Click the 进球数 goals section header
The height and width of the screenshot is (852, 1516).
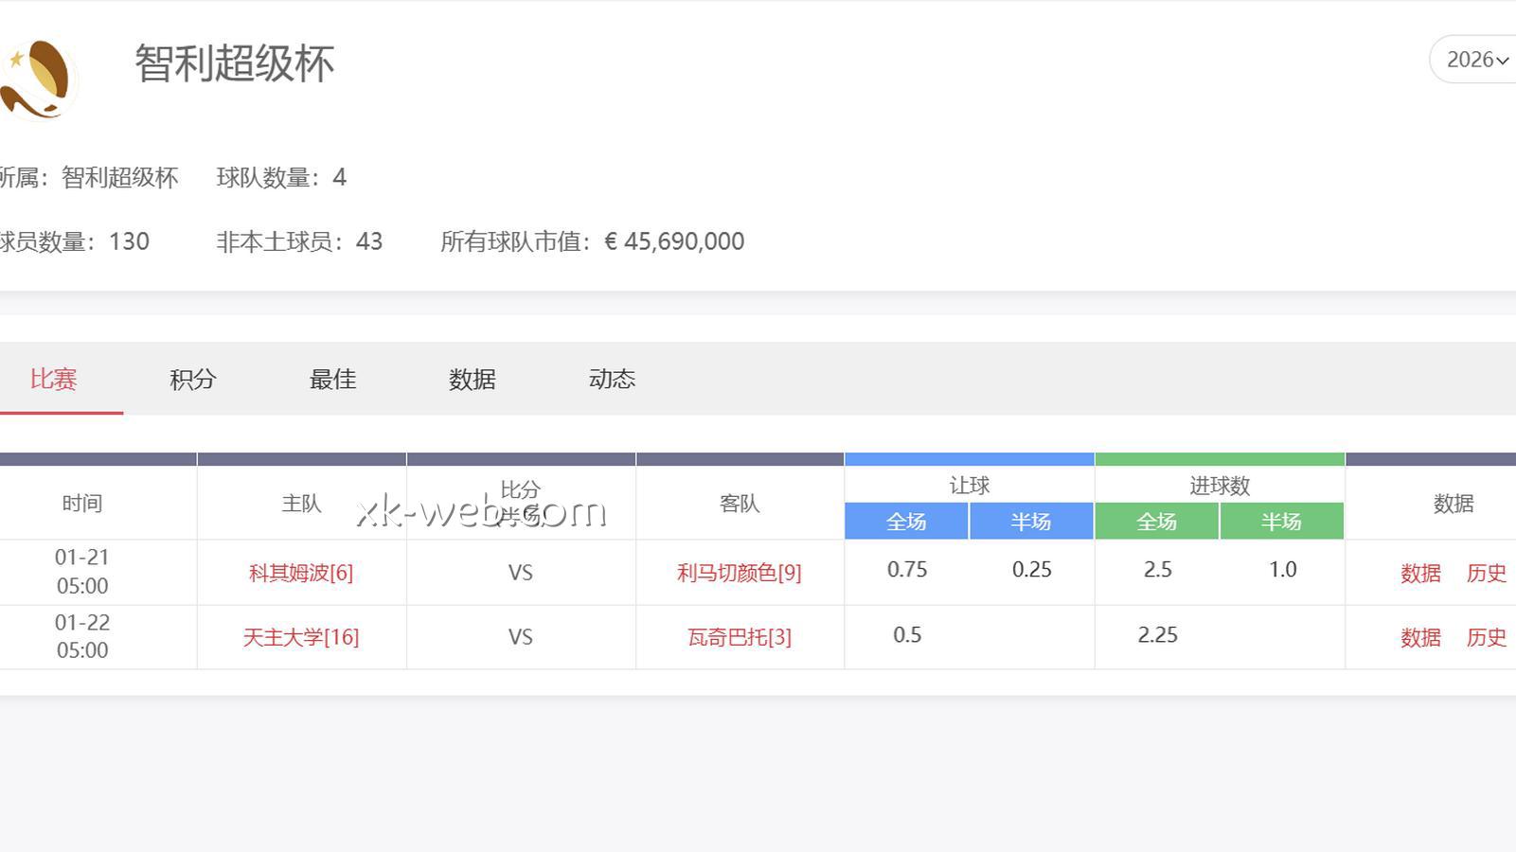[1220, 485]
